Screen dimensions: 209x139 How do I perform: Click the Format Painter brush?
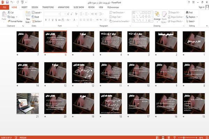pos(9,21)
